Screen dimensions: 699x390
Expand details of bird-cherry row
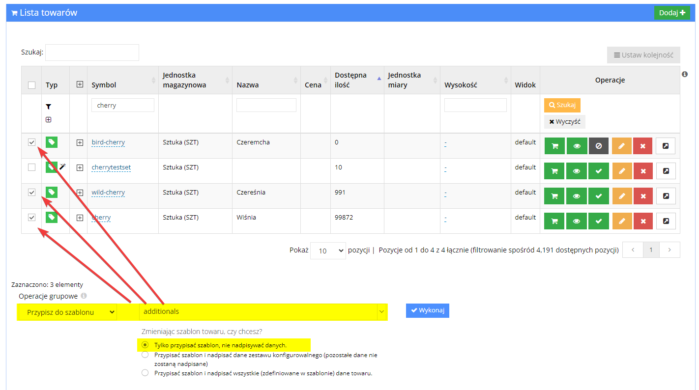pyautogui.click(x=80, y=142)
